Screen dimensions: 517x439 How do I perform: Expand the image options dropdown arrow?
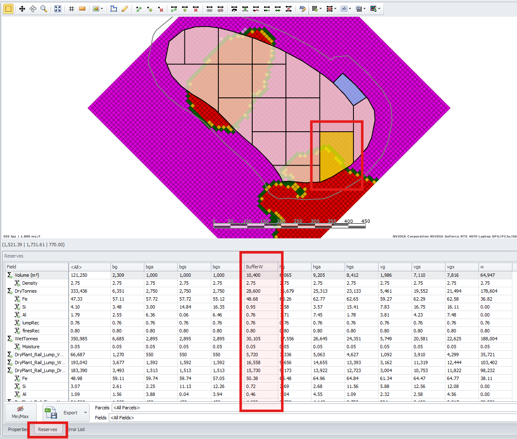[102, 9]
